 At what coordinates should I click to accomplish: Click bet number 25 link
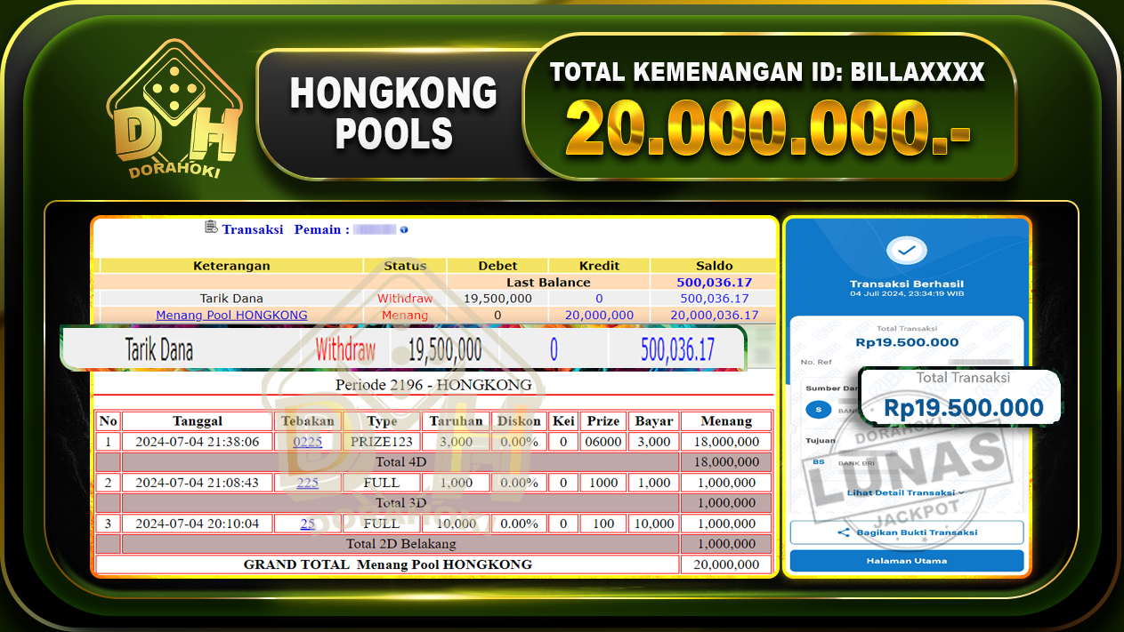307,524
